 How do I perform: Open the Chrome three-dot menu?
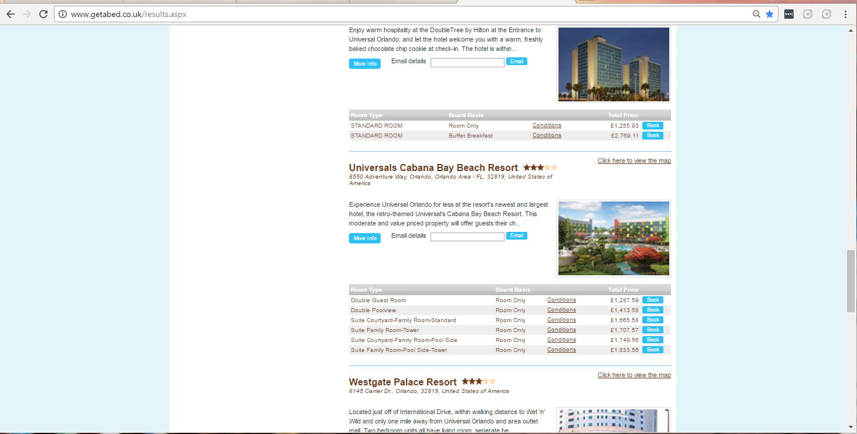point(845,14)
